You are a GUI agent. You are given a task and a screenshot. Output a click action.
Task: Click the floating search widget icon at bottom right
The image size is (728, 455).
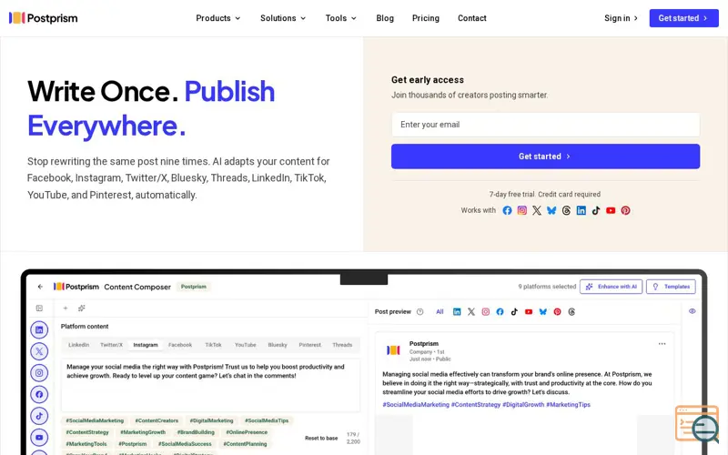point(697,424)
